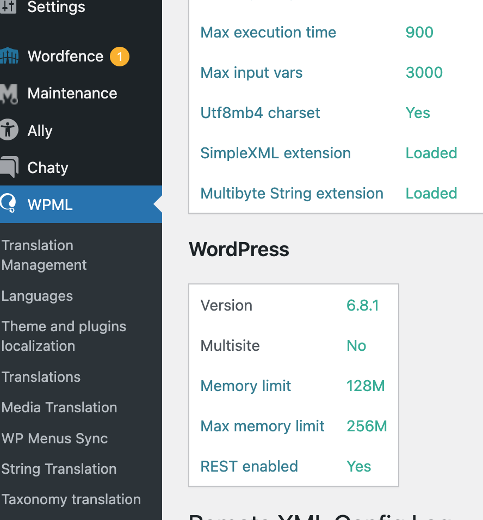Screen dimensions: 483x520
Task: Open String Translation submenu
Action: (x=59, y=469)
